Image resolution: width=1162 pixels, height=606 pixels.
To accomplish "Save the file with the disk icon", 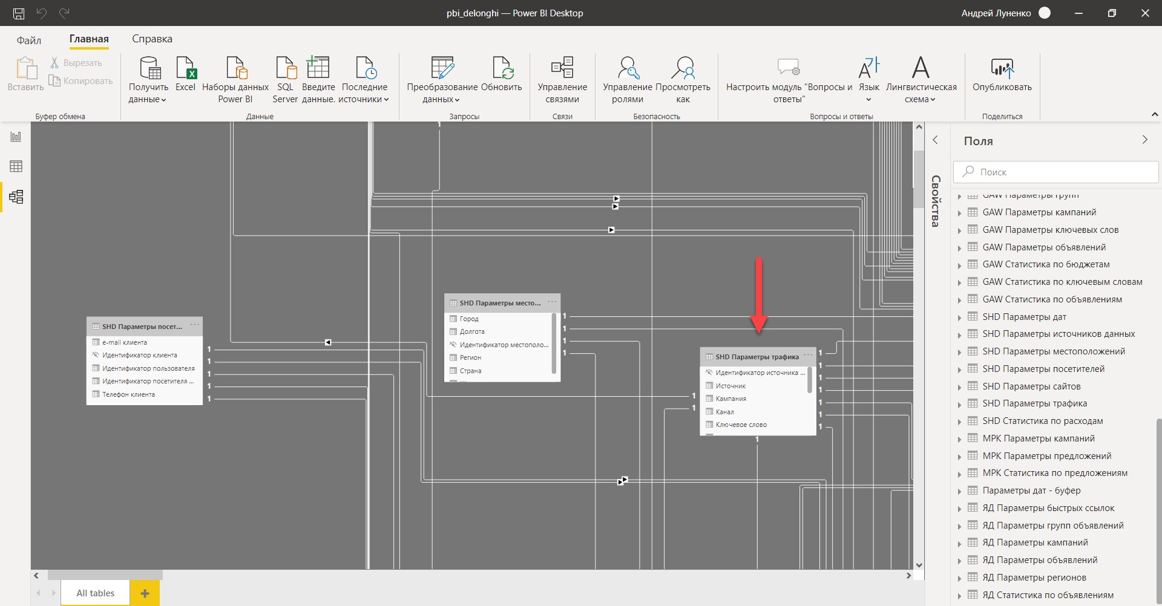I will (19, 13).
